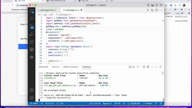The width and height of the screenshot is (192, 108).
Task: Open the Extensions view
Action: point(31,42)
